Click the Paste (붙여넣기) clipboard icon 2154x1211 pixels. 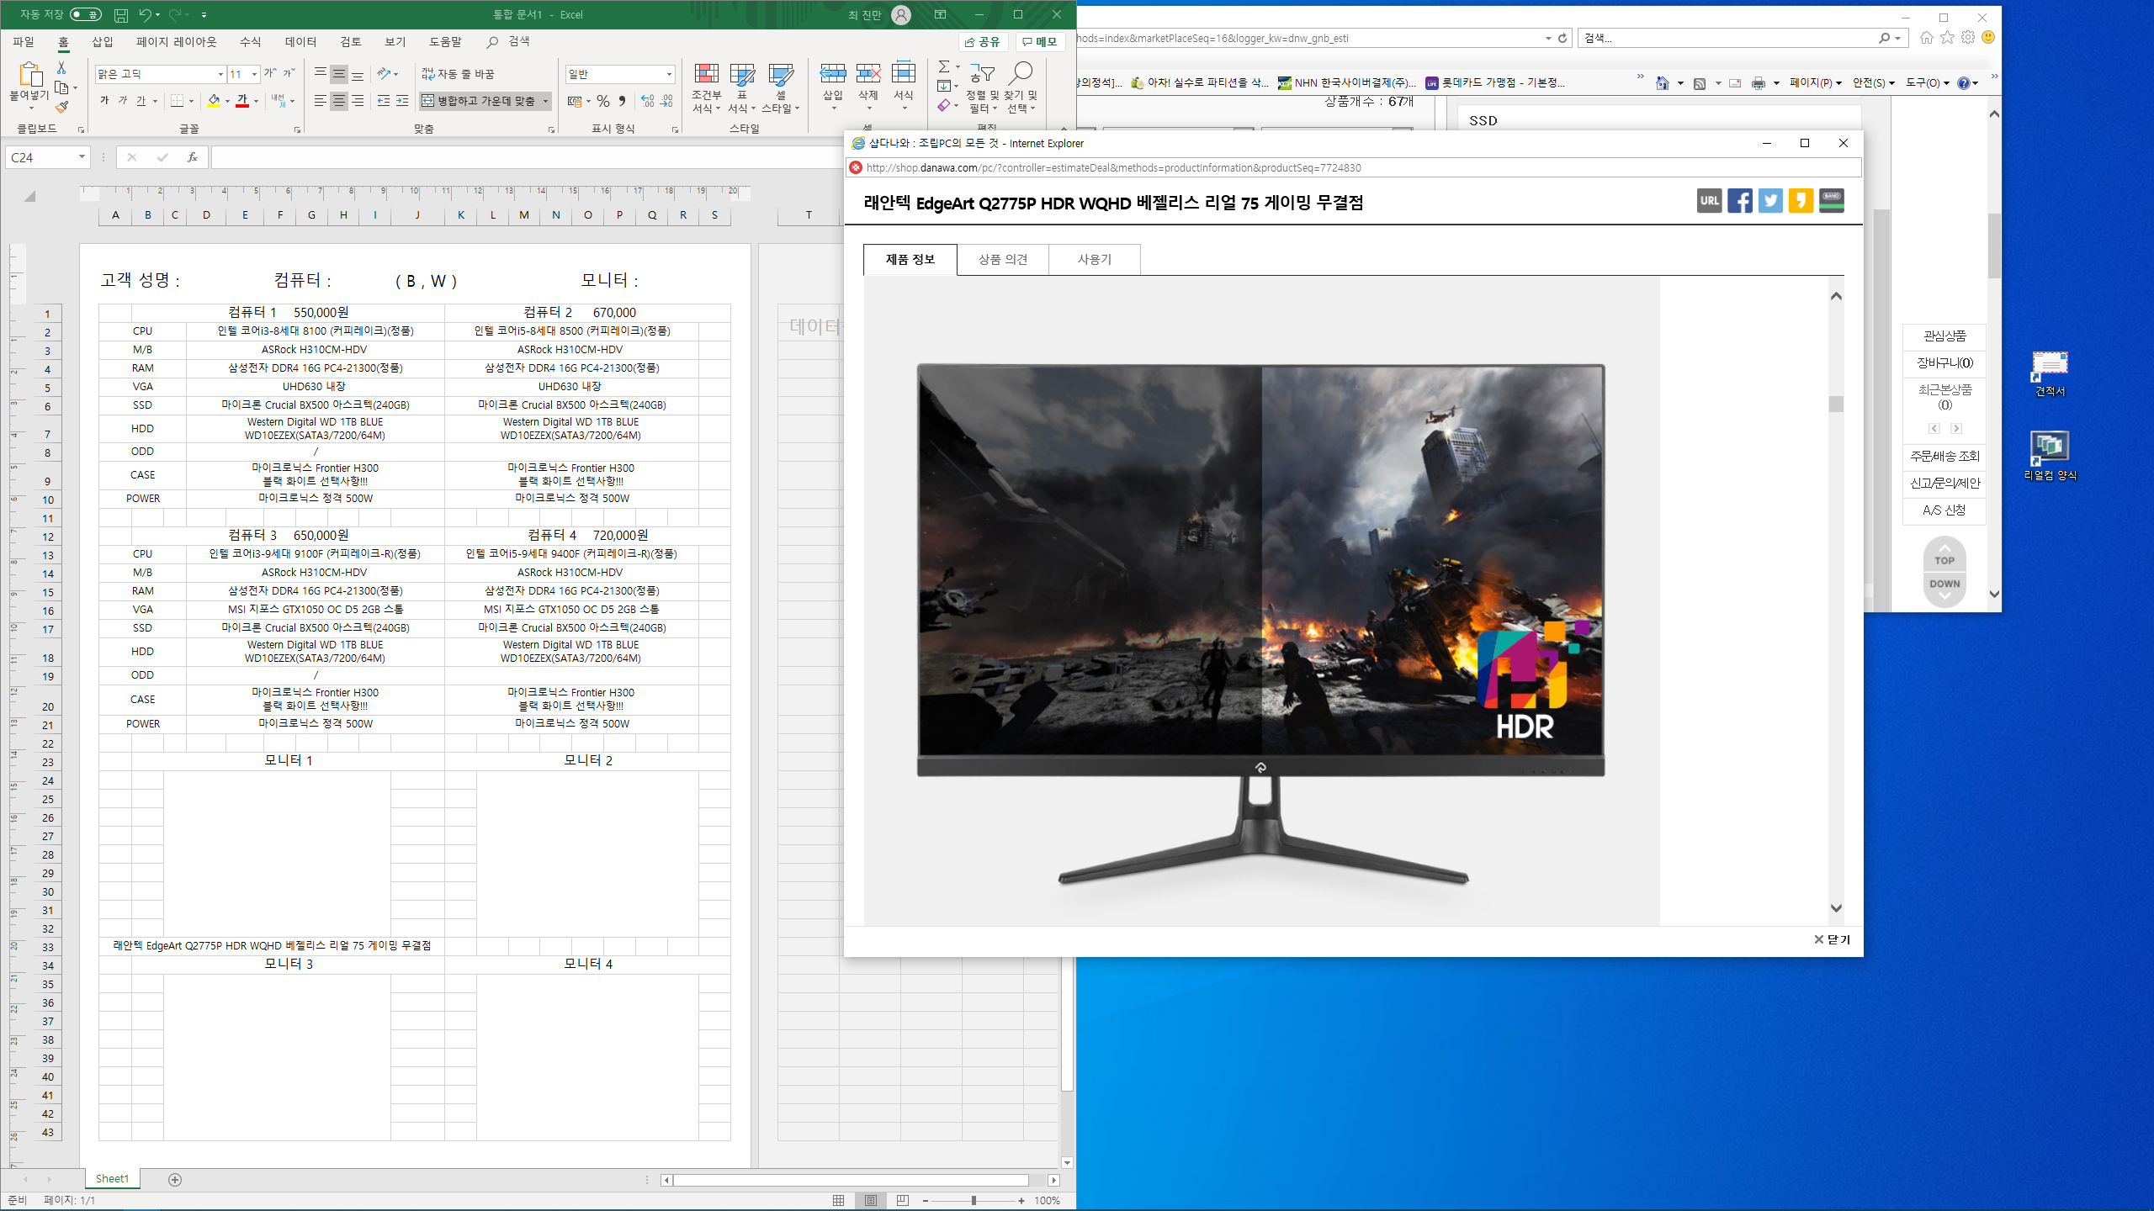[x=29, y=76]
